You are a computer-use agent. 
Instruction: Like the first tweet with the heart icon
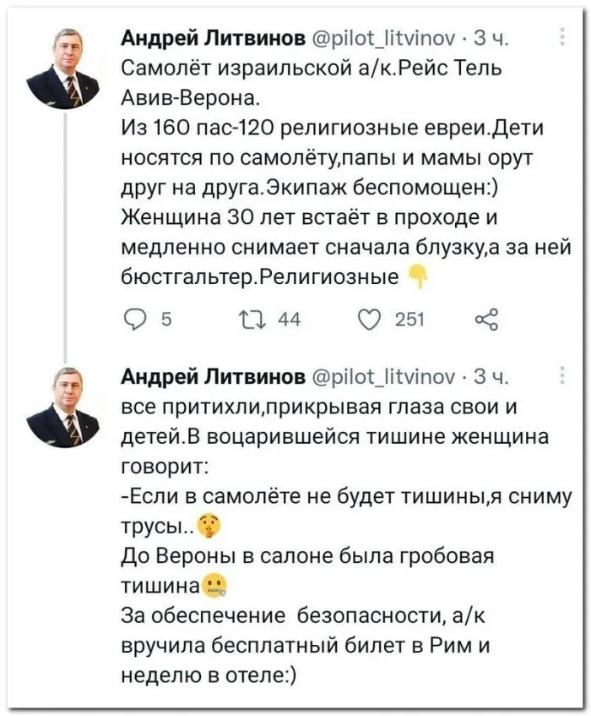(367, 319)
